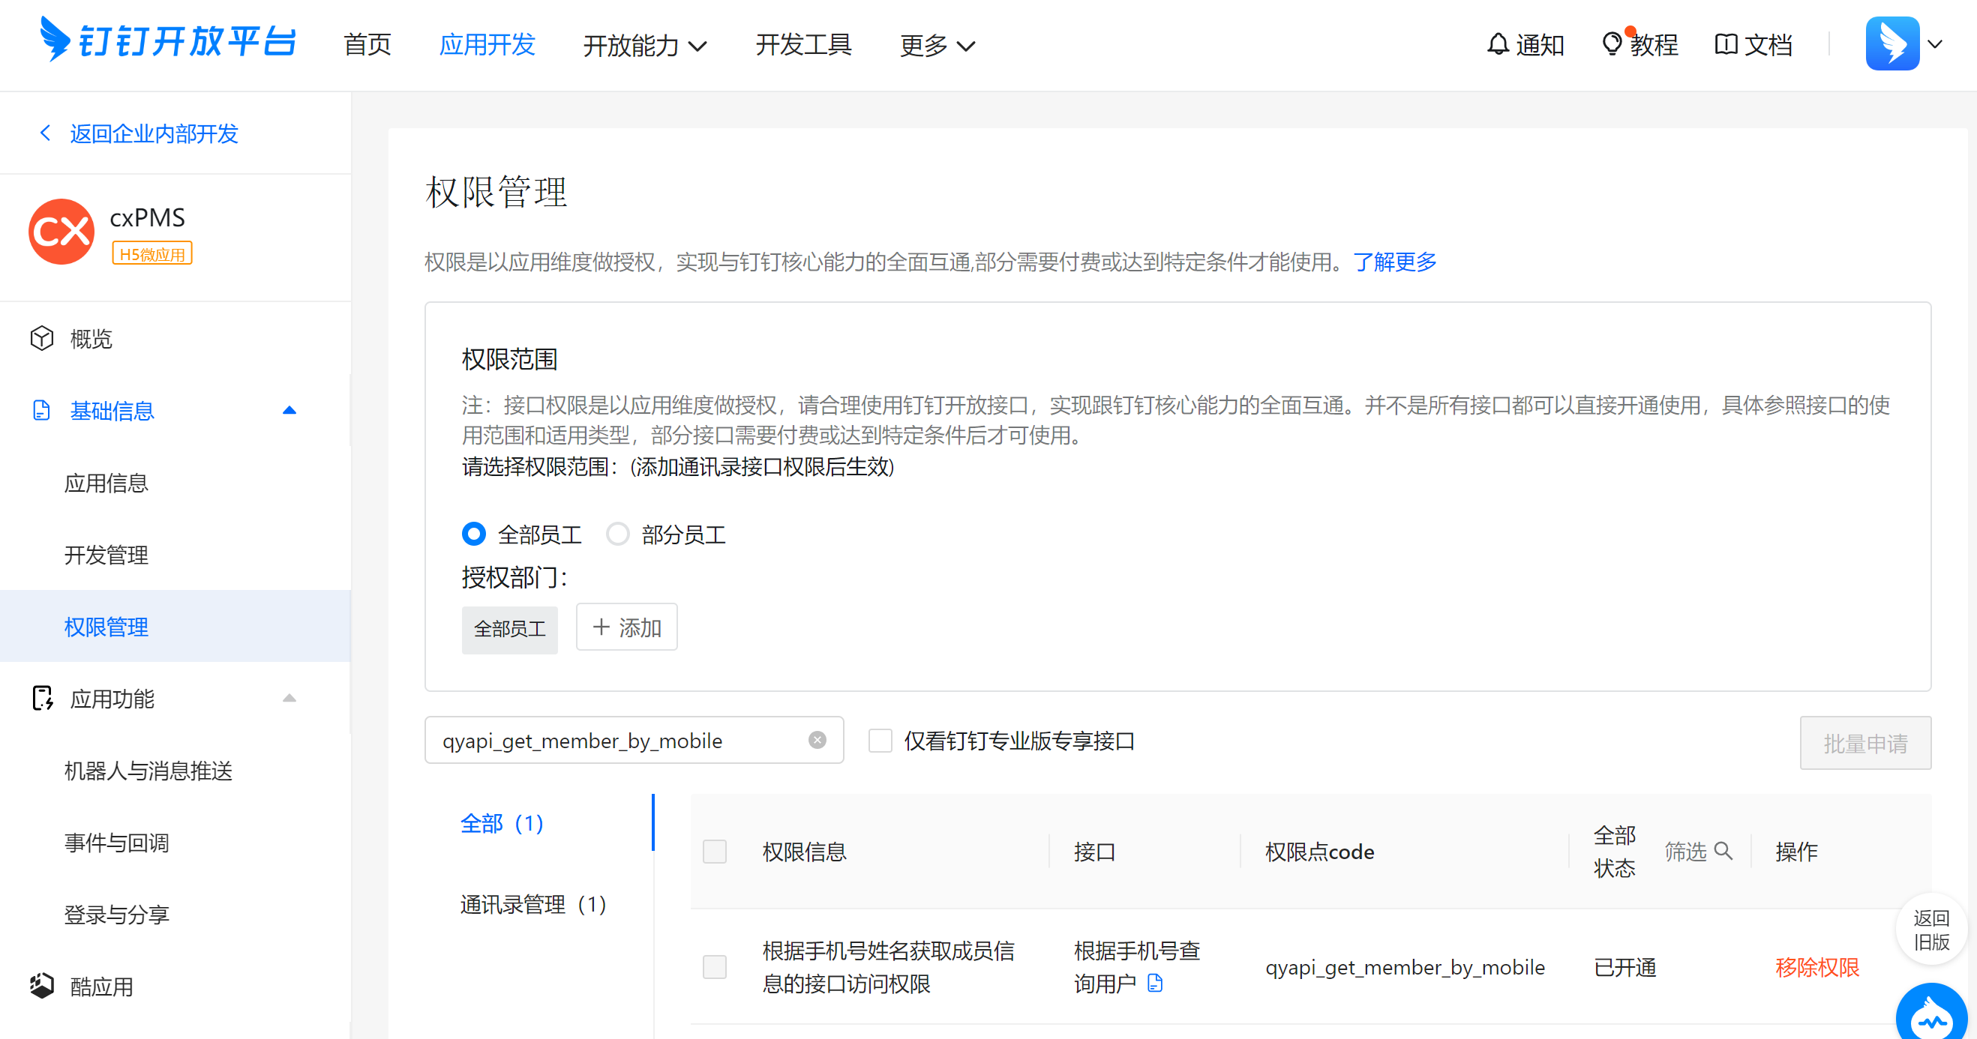The image size is (1977, 1039).
Task: Open 应用开发 in top navigation
Action: (487, 44)
